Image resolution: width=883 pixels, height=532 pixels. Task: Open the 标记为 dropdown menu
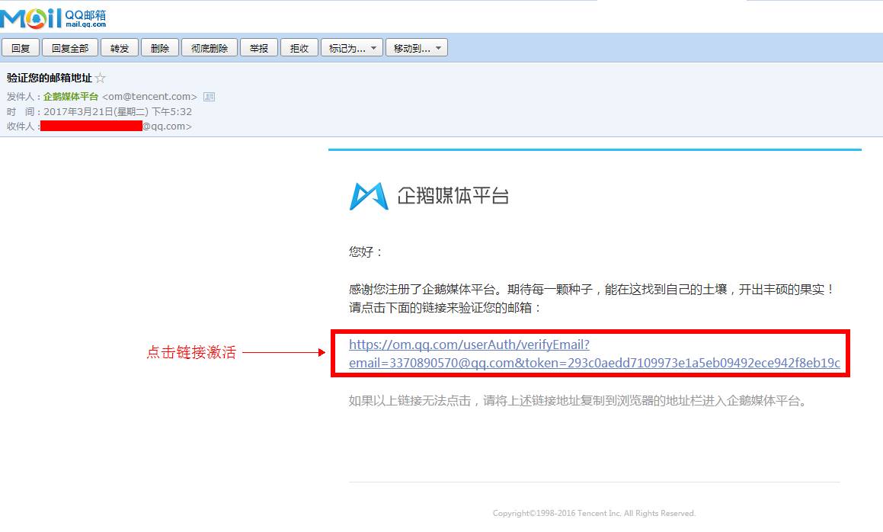(x=351, y=47)
